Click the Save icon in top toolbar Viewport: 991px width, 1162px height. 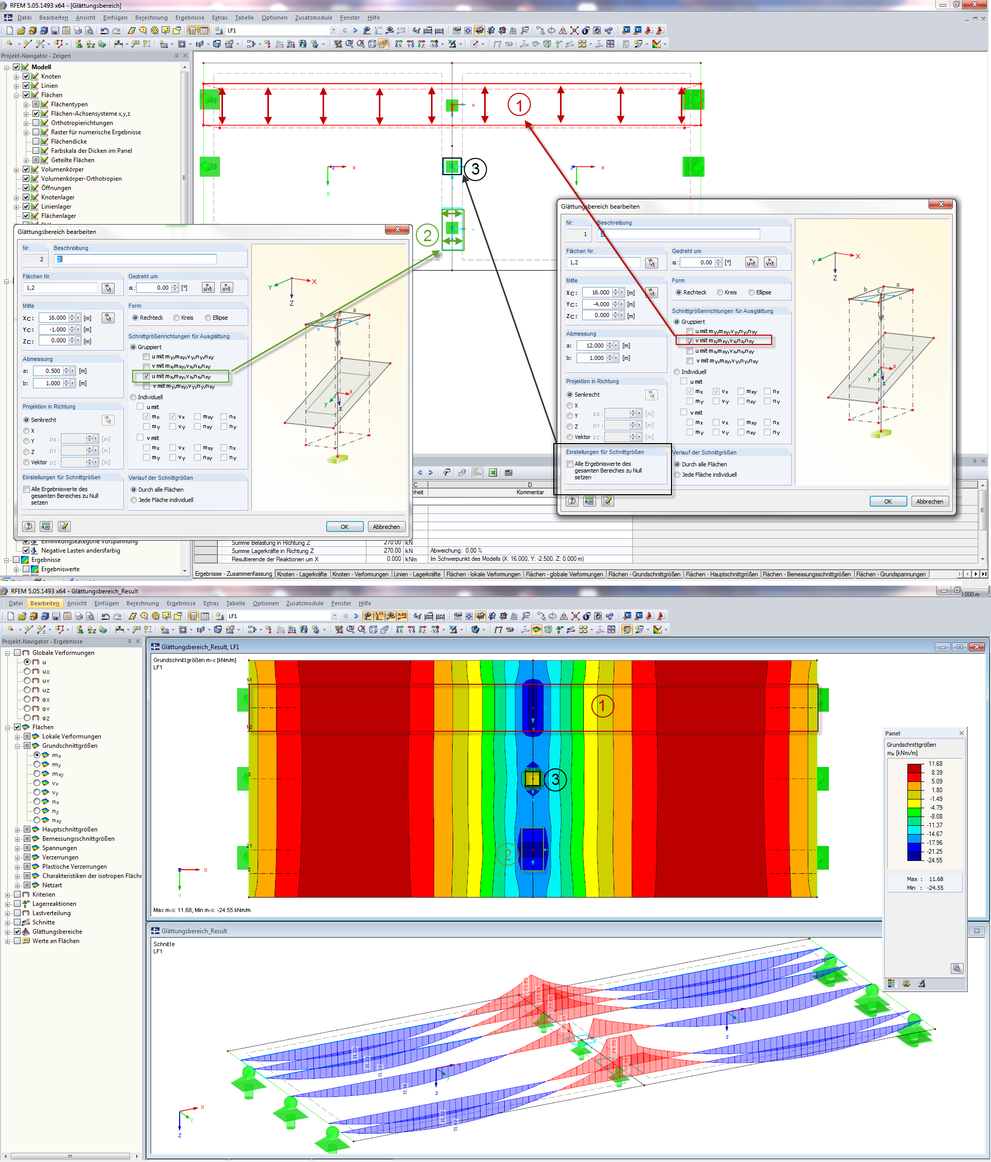click(55, 31)
